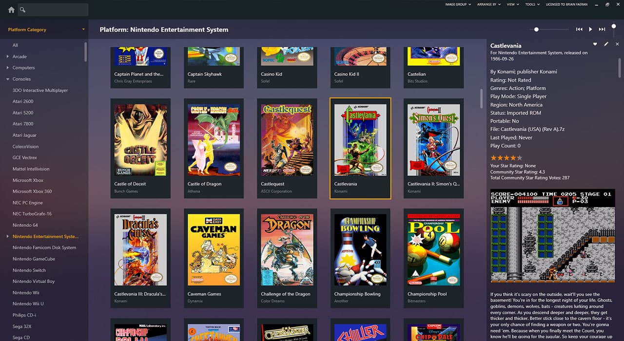Expand the Computers tree node
The image size is (624, 341).
[x=8, y=68]
